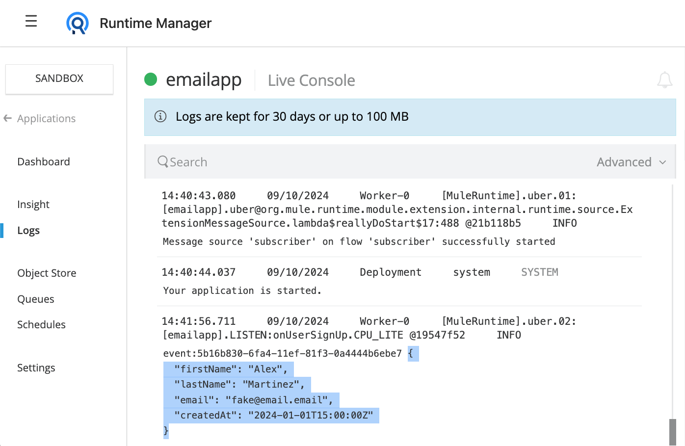Click the event ID 5b16b830 line
This screenshot has height=446, width=685.
(x=283, y=353)
